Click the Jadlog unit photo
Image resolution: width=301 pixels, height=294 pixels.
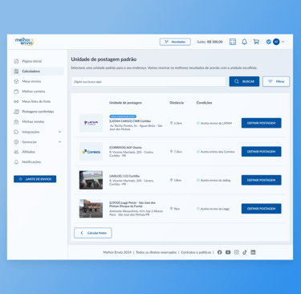pos(91,180)
